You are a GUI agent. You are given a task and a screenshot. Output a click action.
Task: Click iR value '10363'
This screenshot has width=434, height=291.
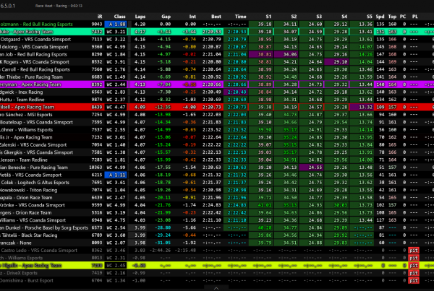[95, 168]
